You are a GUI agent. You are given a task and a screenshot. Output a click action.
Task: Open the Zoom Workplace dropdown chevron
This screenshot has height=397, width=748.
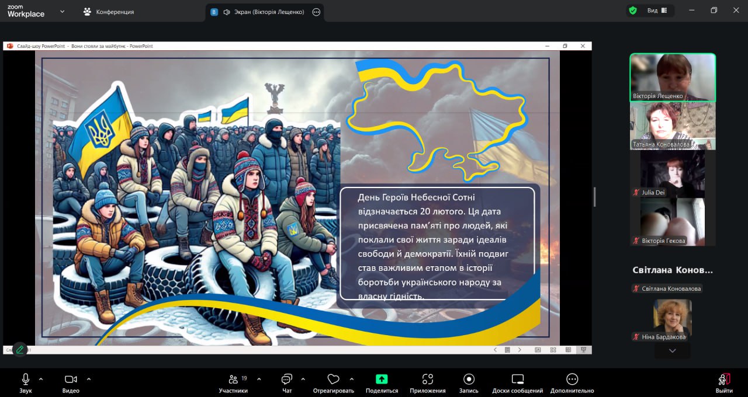point(63,12)
